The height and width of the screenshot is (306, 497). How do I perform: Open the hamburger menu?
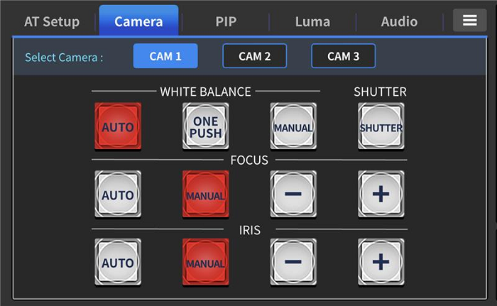click(469, 21)
